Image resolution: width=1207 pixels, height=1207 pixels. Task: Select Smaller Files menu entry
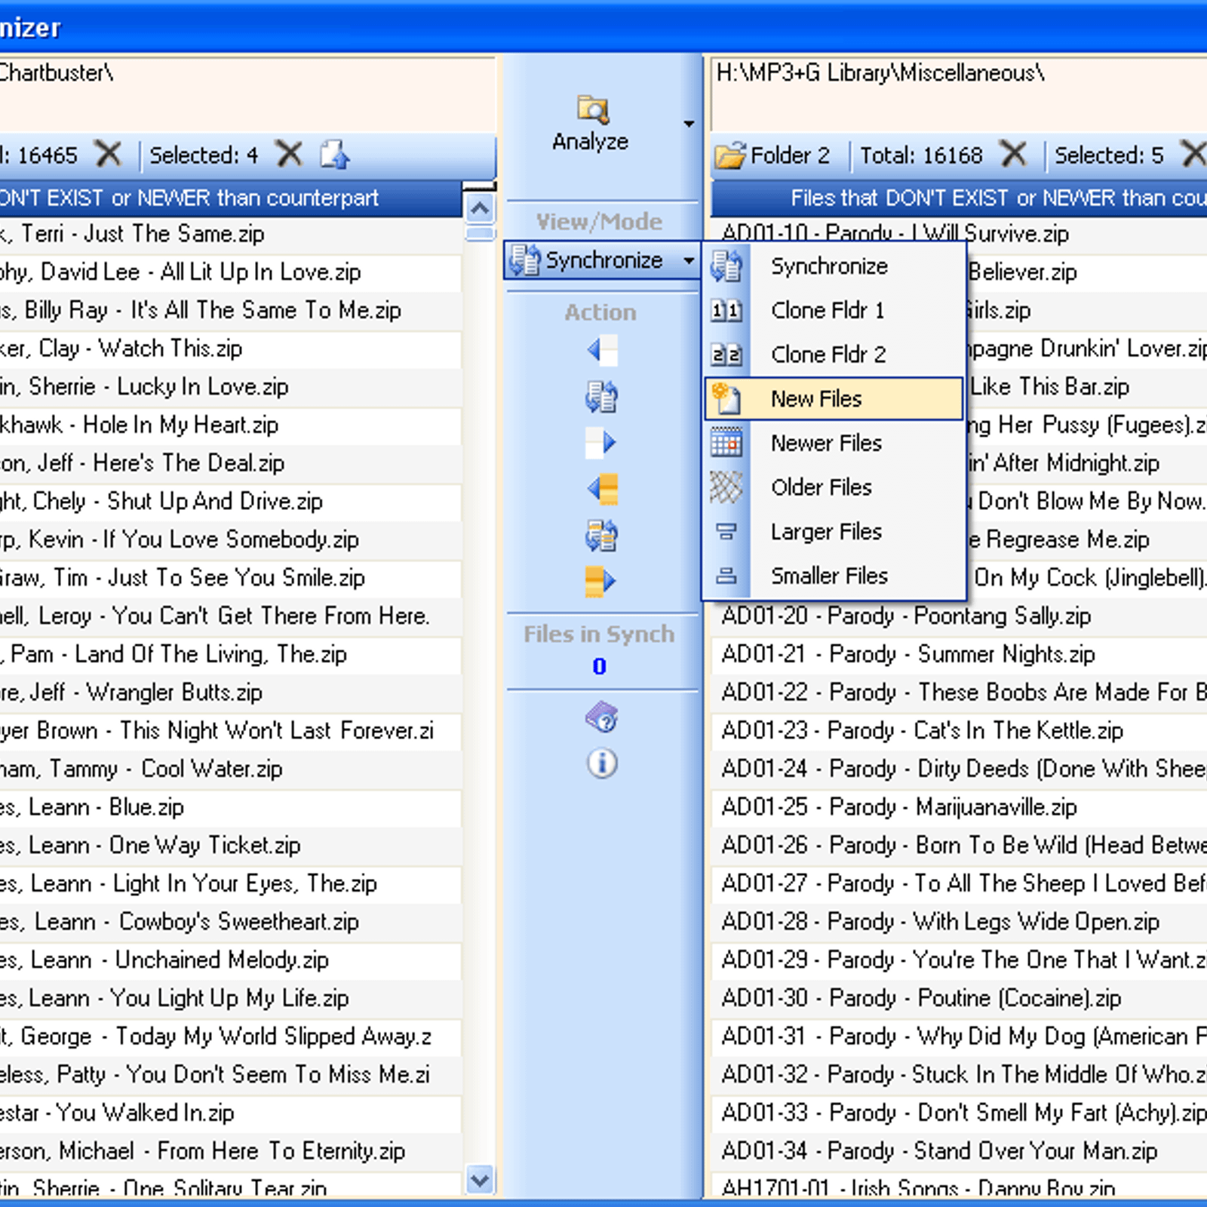tap(834, 576)
